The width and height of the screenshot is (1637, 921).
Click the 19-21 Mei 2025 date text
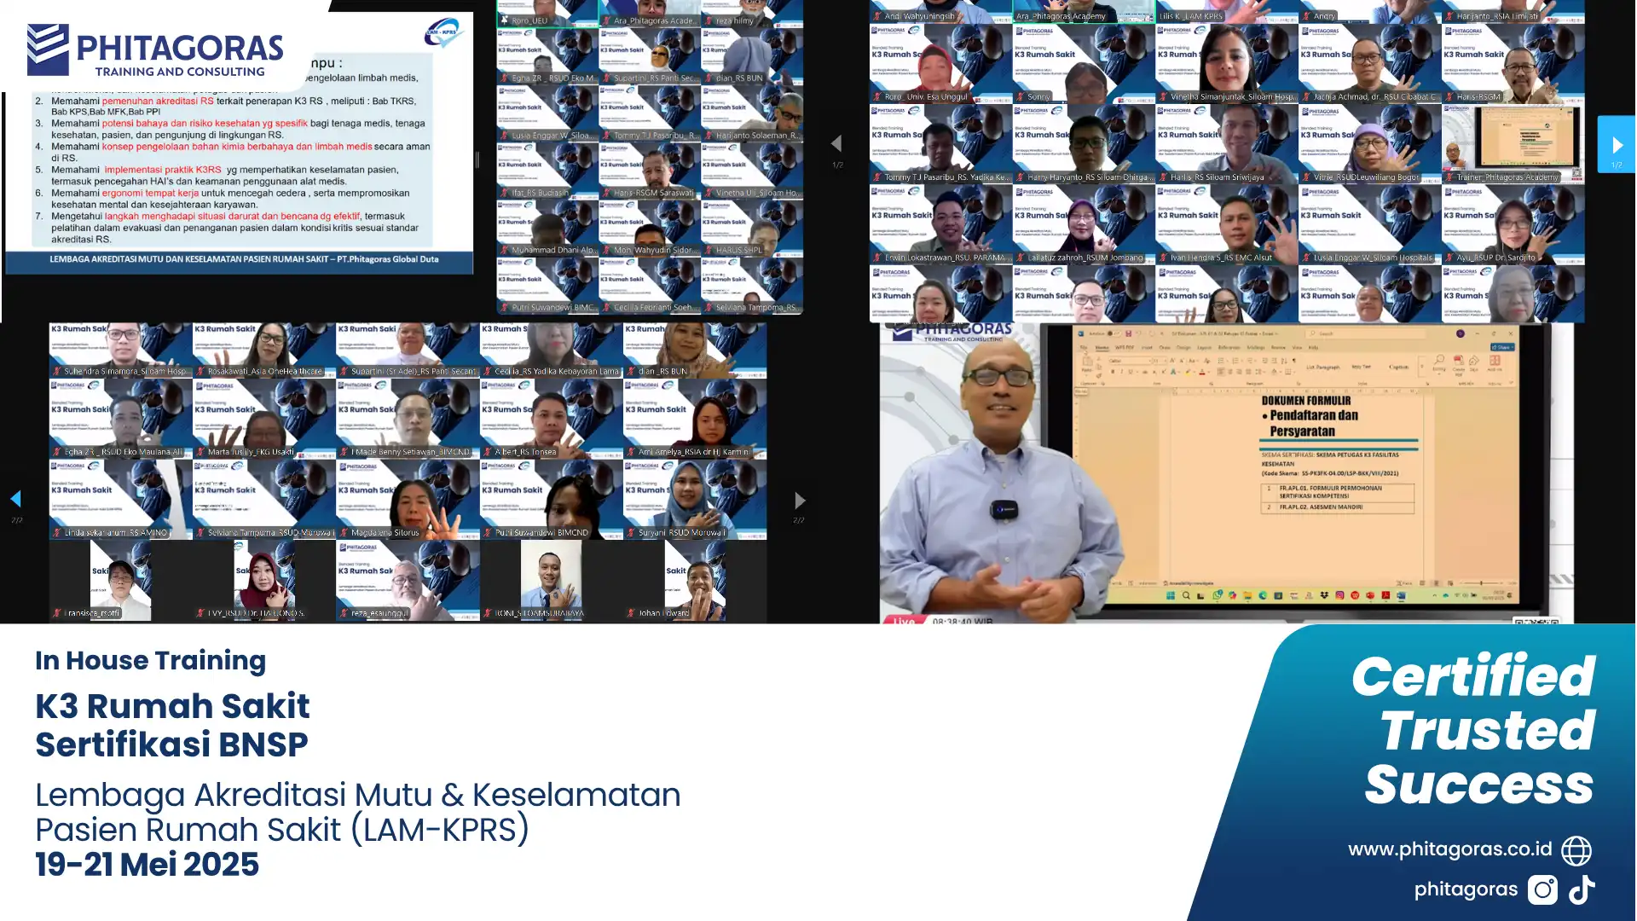coord(147,865)
